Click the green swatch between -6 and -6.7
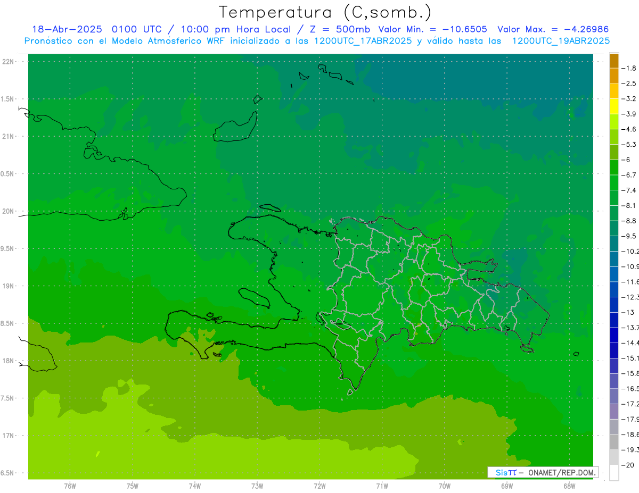 [614, 168]
